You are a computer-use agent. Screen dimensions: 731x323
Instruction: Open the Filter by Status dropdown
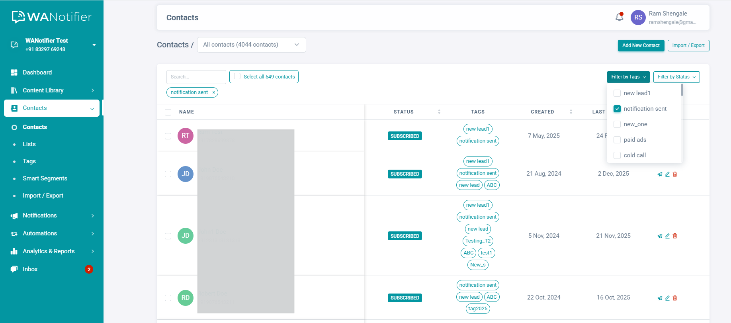click(x=676, y=77)
